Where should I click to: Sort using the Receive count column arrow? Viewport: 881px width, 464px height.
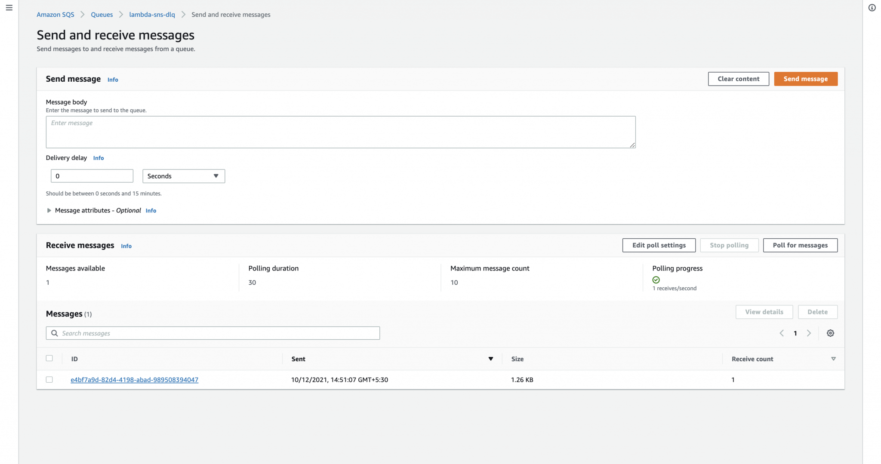pos(834,358)
